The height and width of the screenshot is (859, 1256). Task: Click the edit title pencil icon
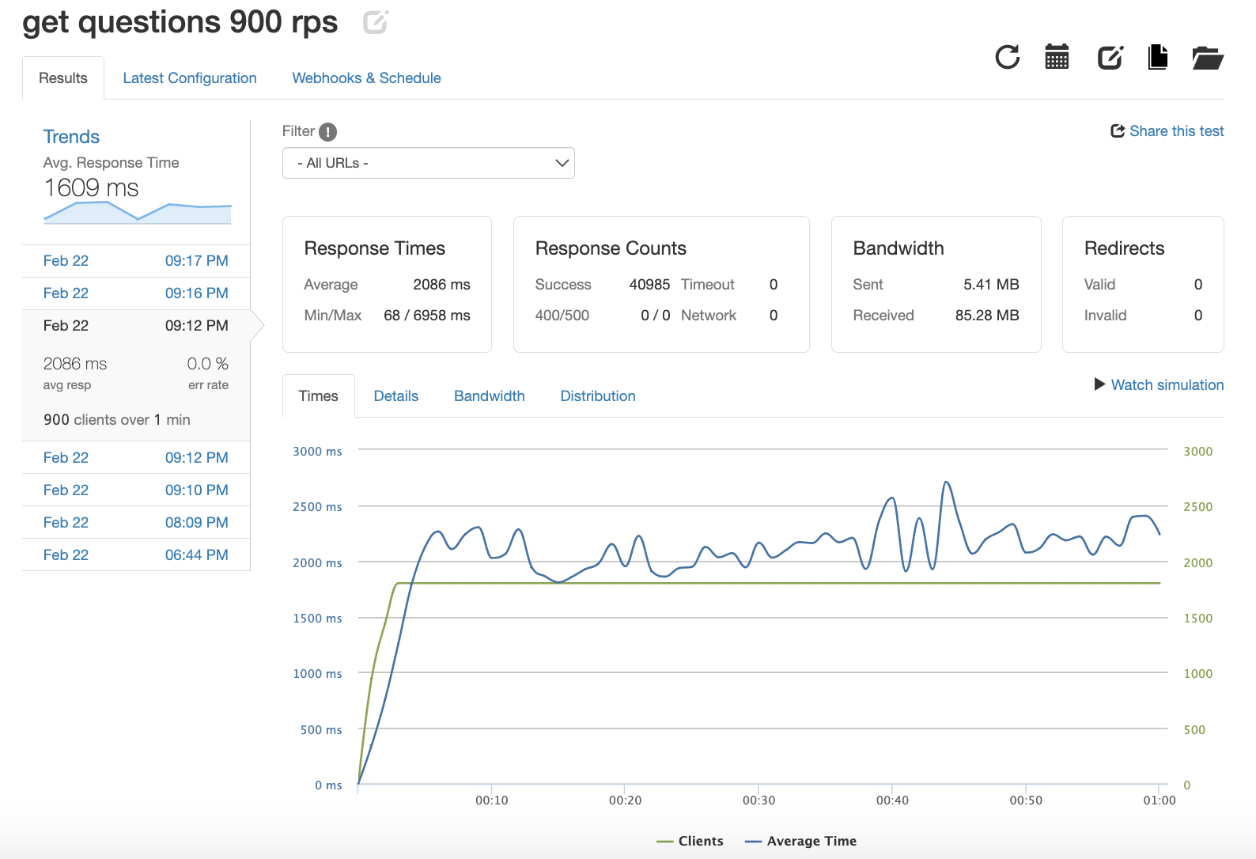point(376,22)
